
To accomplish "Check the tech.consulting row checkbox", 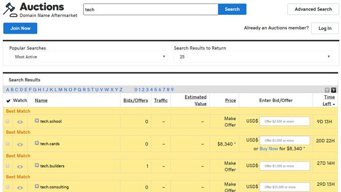I will (x=8, y=187).
